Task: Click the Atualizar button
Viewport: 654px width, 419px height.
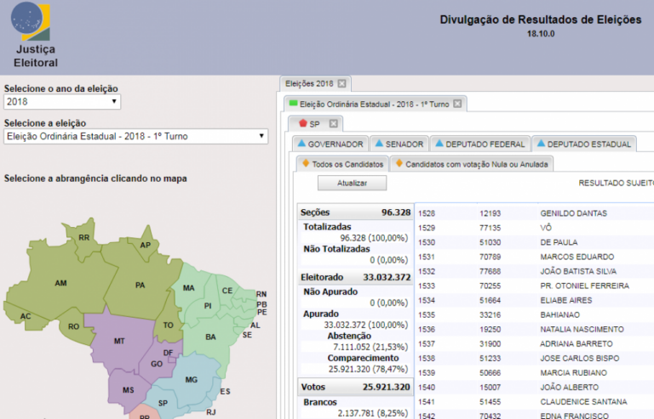Action: point(352,183)
